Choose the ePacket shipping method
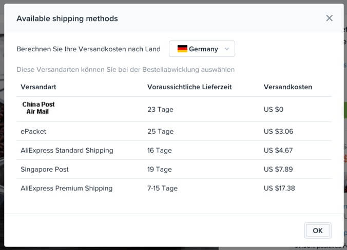This screenshot has height=250, width=347. pos(173,132)
